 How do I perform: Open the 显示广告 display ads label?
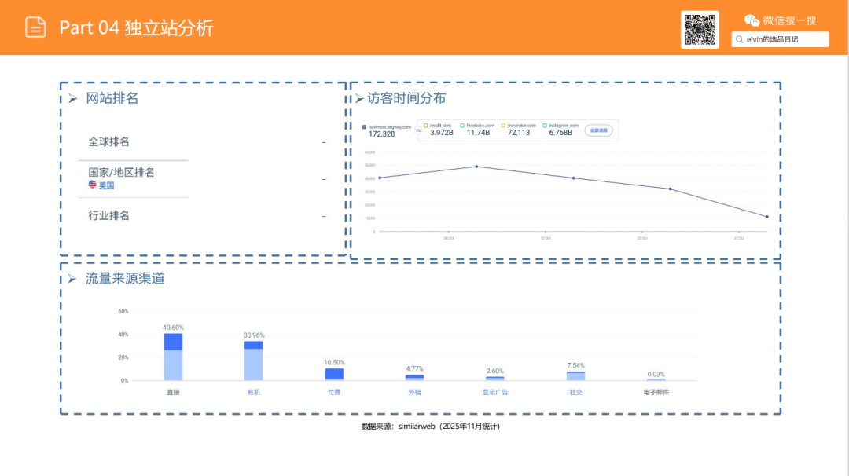pyautogui.click(x=494, y=391)
